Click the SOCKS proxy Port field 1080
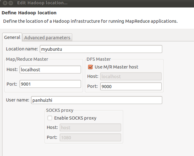The width and height of the screenshot is (194, 156). (90, 137)
